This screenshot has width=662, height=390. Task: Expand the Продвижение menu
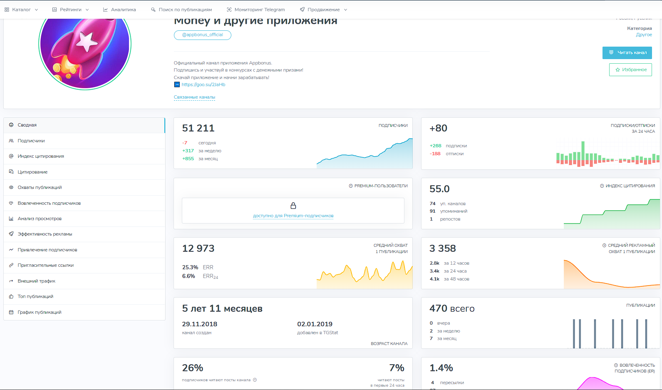click(x=323, y=10)
